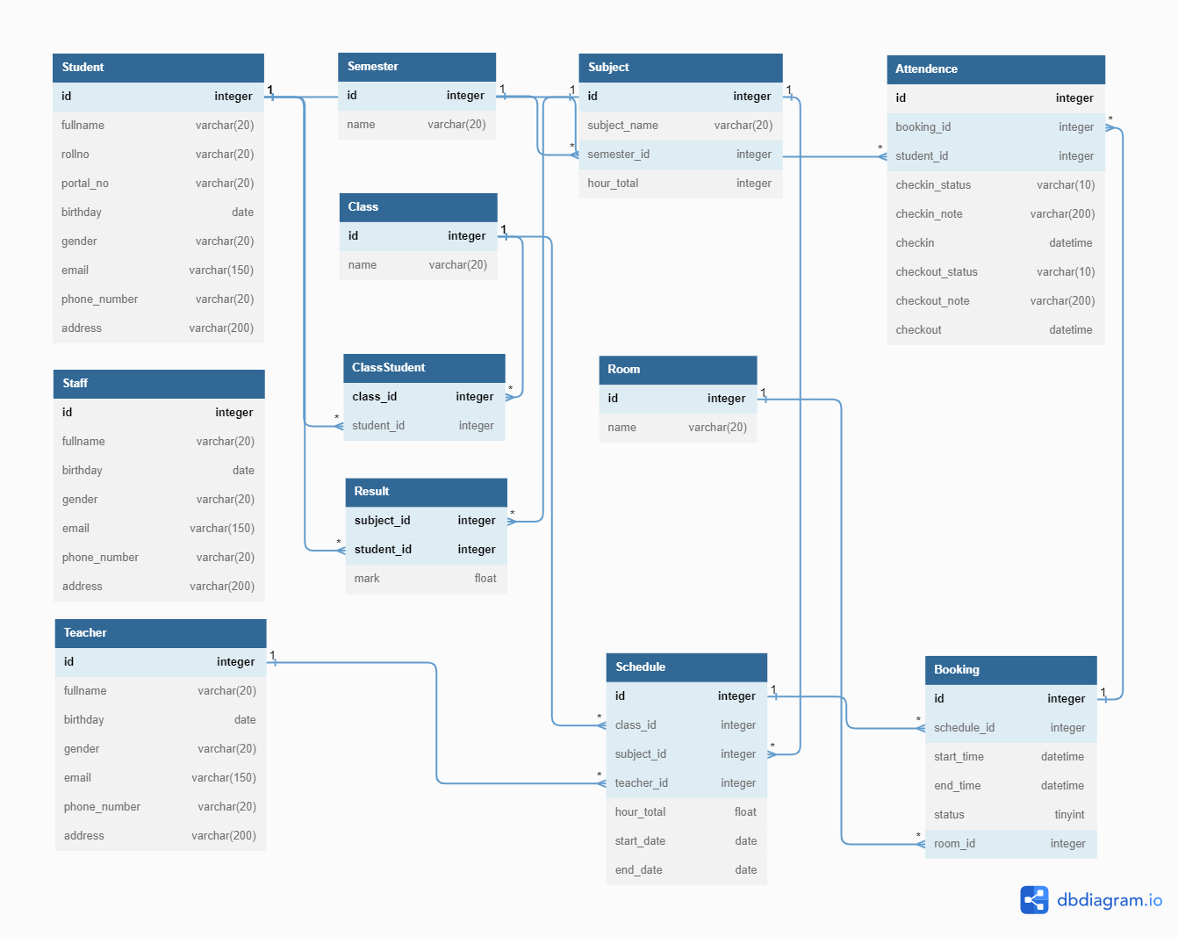Select the Schedule table header

pyautogui.click(x=686, y=667)
